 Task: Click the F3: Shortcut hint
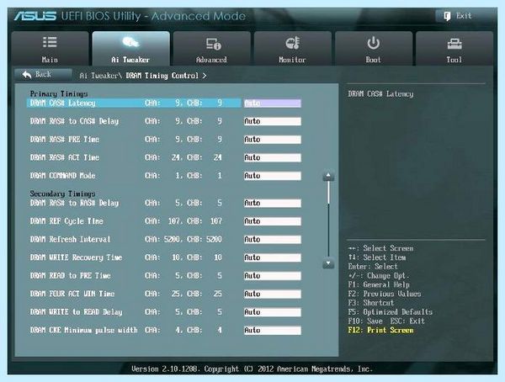pos(371,303)
